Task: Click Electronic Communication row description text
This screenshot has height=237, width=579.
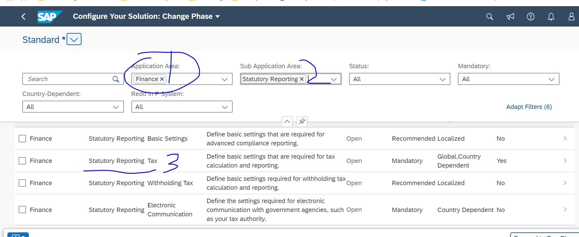Action: (x=275, y=210)
